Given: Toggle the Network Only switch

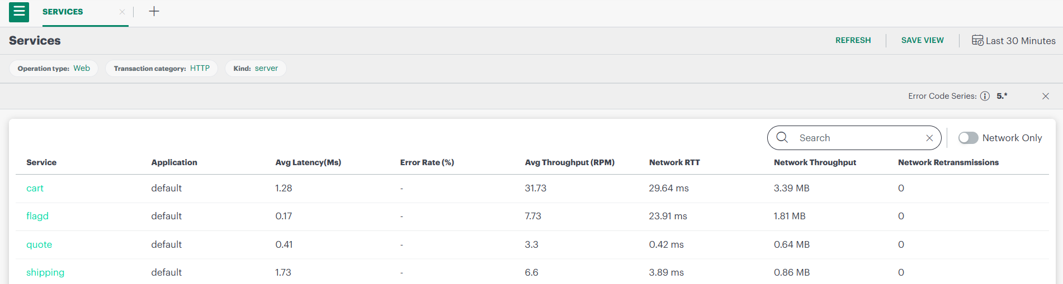Looking at the screenshot, I should tap(968, 138).
